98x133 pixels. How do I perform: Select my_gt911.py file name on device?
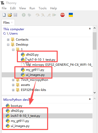pos(20,121)
